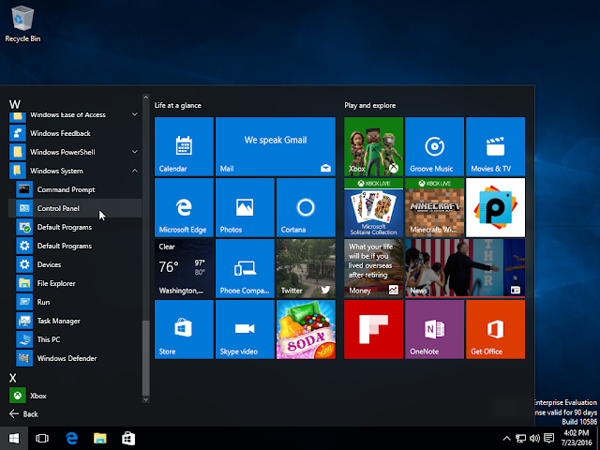Open the Run dialog entry
This screenshot has height=450, width=600.
(75, 302)
